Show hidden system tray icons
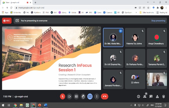169x108 pixels. [x=131, y=105]
